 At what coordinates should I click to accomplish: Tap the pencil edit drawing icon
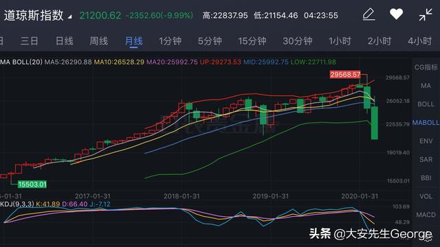click(368, 14)
